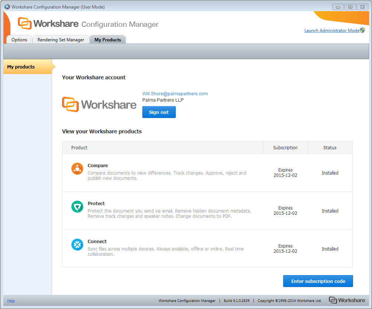Click the Protect description text

click(x=169, y=213)
